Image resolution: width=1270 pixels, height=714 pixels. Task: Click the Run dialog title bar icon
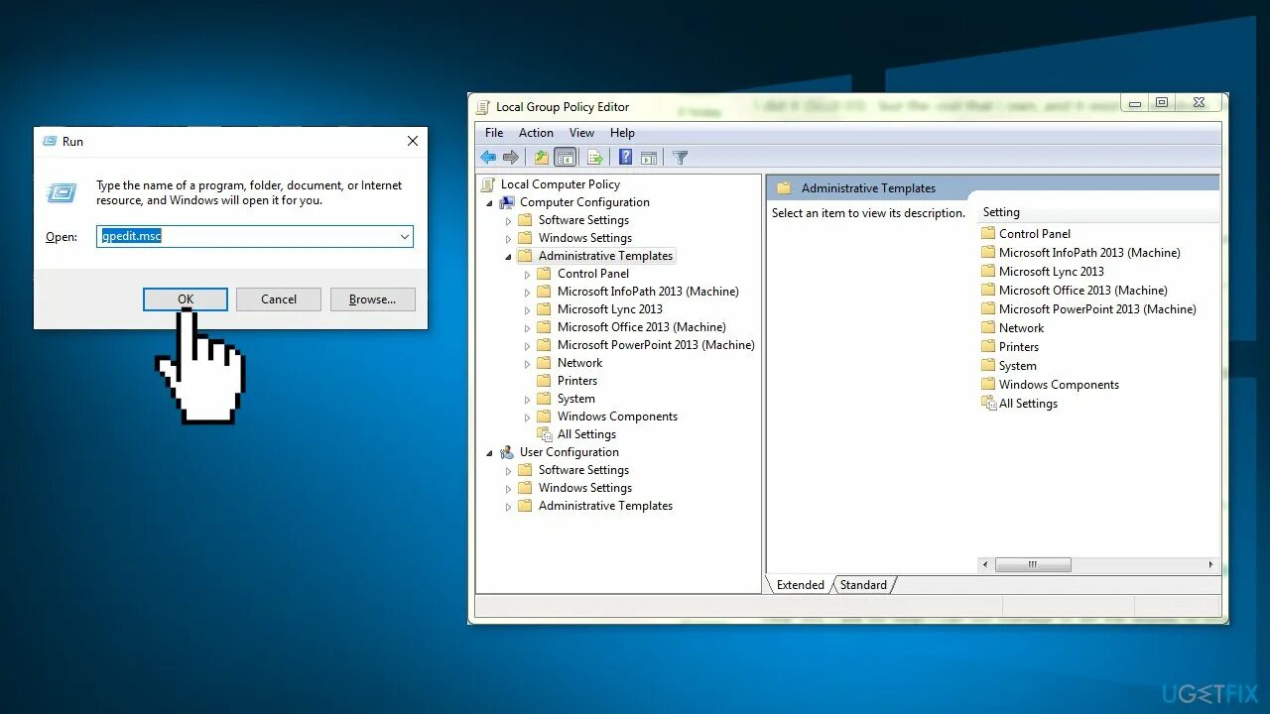pos(50,141)
